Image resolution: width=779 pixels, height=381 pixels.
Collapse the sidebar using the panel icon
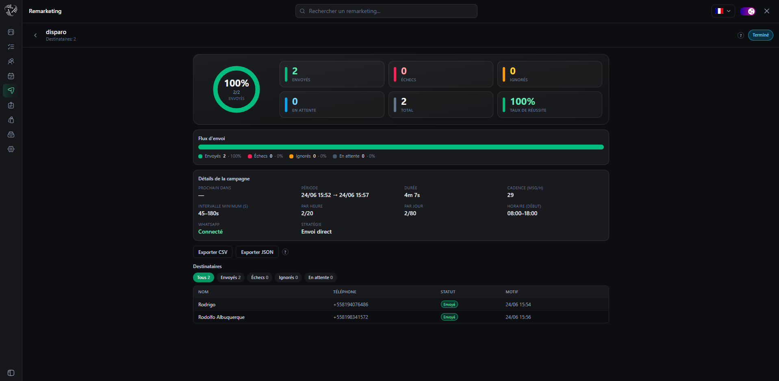coord(11,373)
